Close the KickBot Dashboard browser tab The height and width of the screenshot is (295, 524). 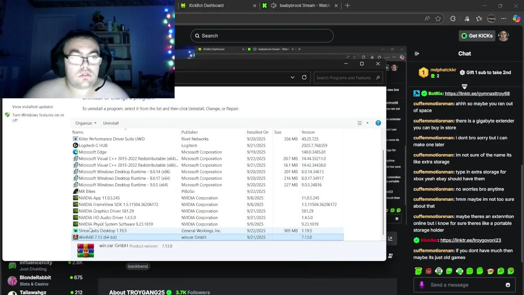click(x=255, y=5)
